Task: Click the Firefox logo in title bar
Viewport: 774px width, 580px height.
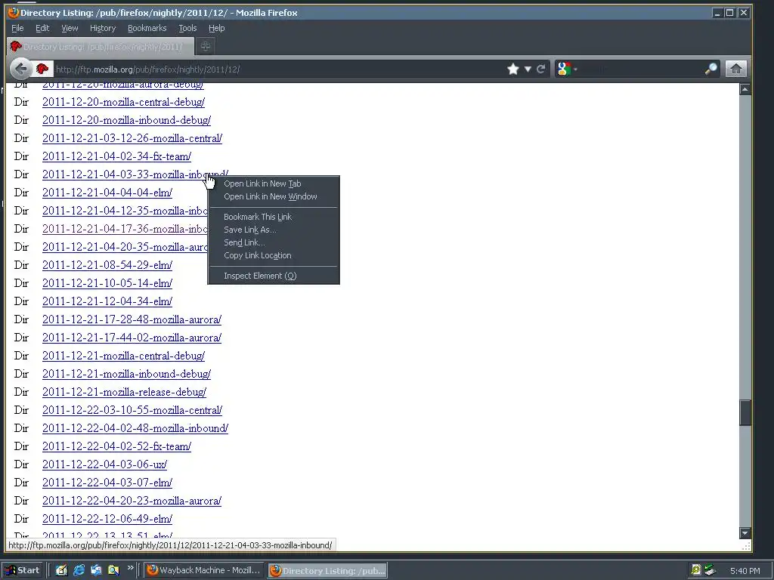Action: coord(14,12)
